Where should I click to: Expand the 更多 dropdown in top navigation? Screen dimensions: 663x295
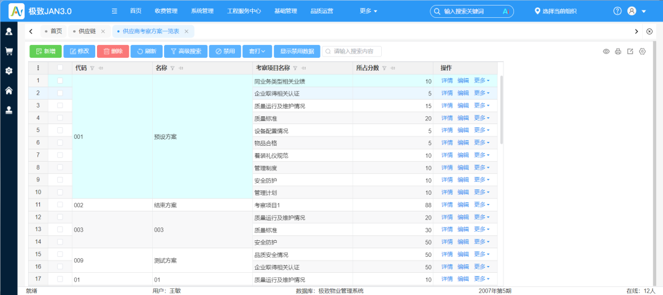coord(368,11)
